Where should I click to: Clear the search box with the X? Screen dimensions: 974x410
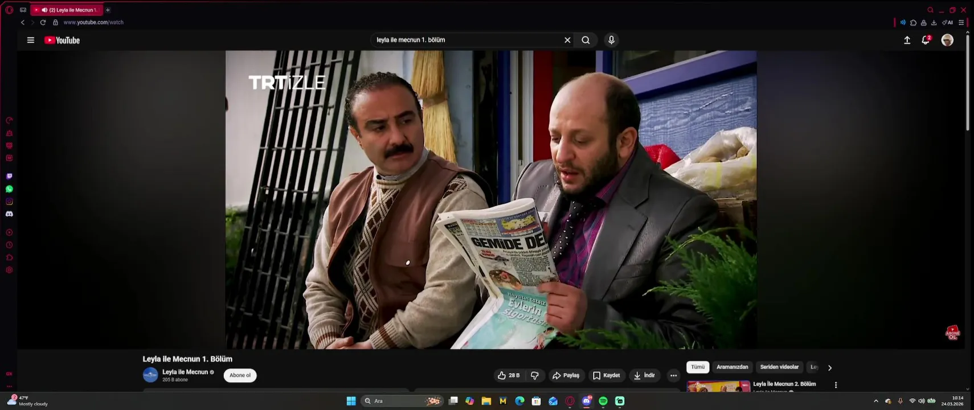567,40
